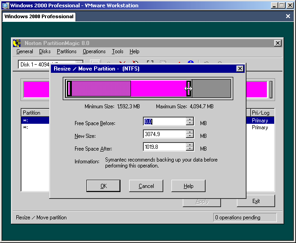
Task: Click the New Size input field
Action: tap(165, 134)
